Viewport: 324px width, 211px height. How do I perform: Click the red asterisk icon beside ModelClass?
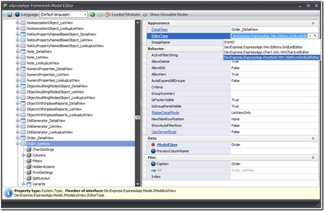coord(153,144)
